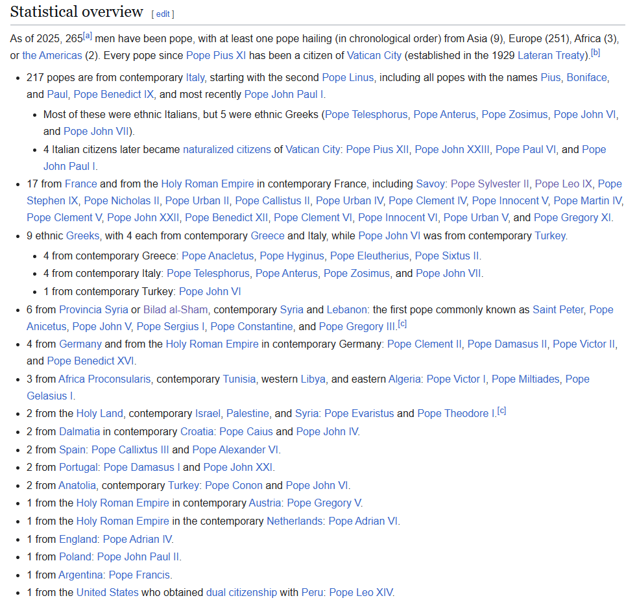
Task: Open the Pope Miltiades link
Action: click(x=525, y=379)
